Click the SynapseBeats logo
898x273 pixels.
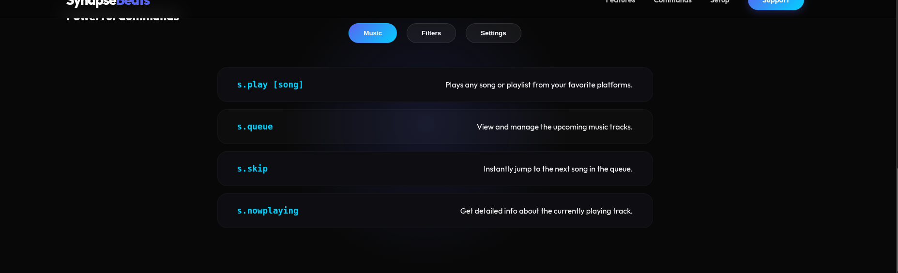tap(108, 3)
